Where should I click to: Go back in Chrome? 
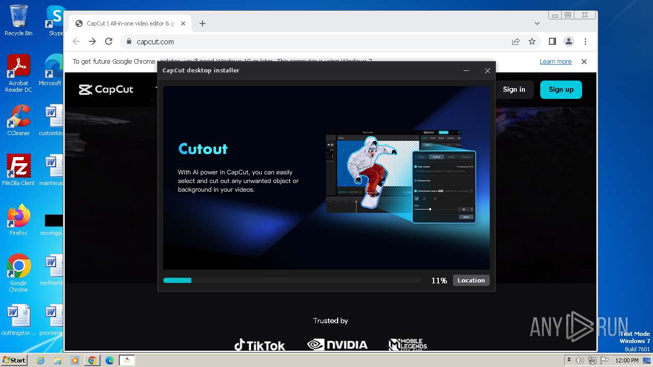pyautogui.click(x=76, y=41)
